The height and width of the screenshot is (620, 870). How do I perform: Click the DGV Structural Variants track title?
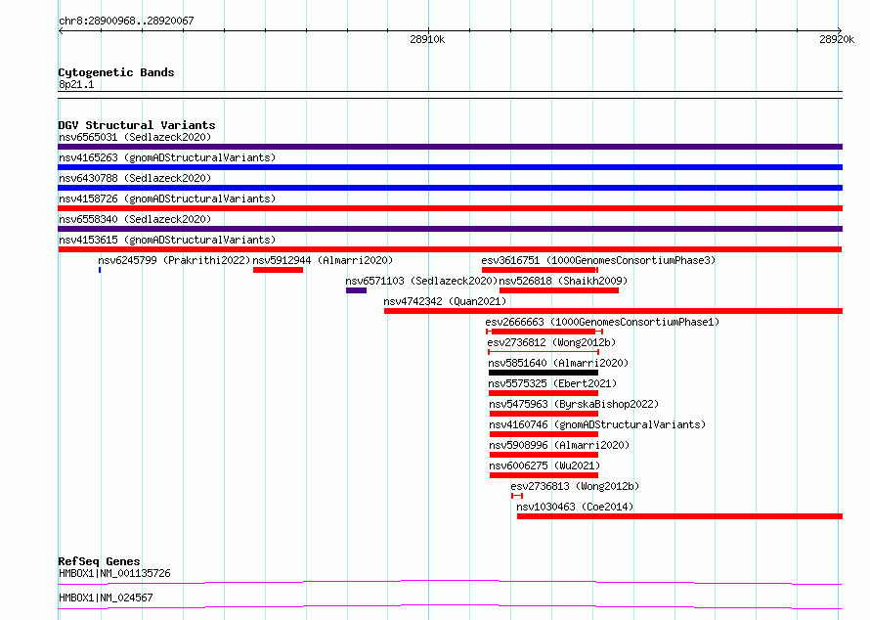coord(137,125)
